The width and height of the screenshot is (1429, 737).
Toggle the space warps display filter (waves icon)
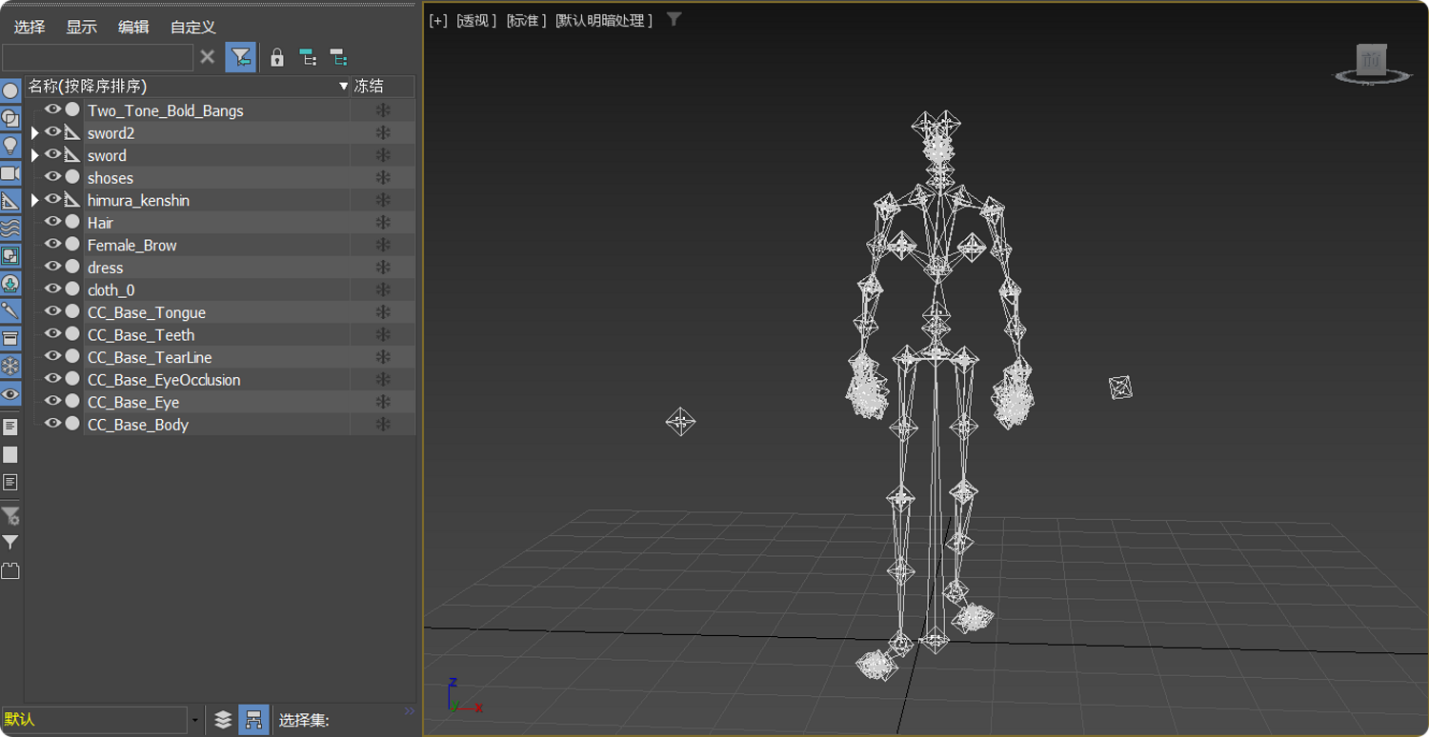pos(10,229)
